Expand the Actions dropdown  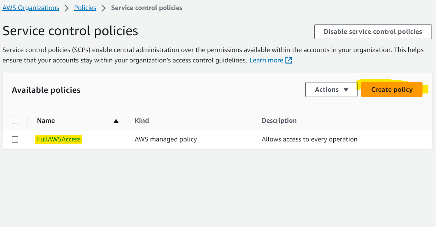(x=331, y=90)
